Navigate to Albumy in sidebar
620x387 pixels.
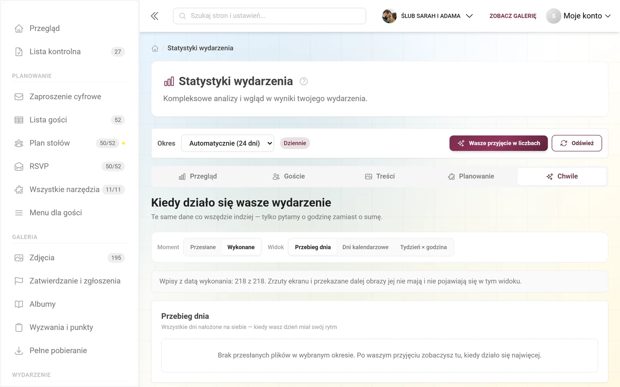tap(69, 304)
